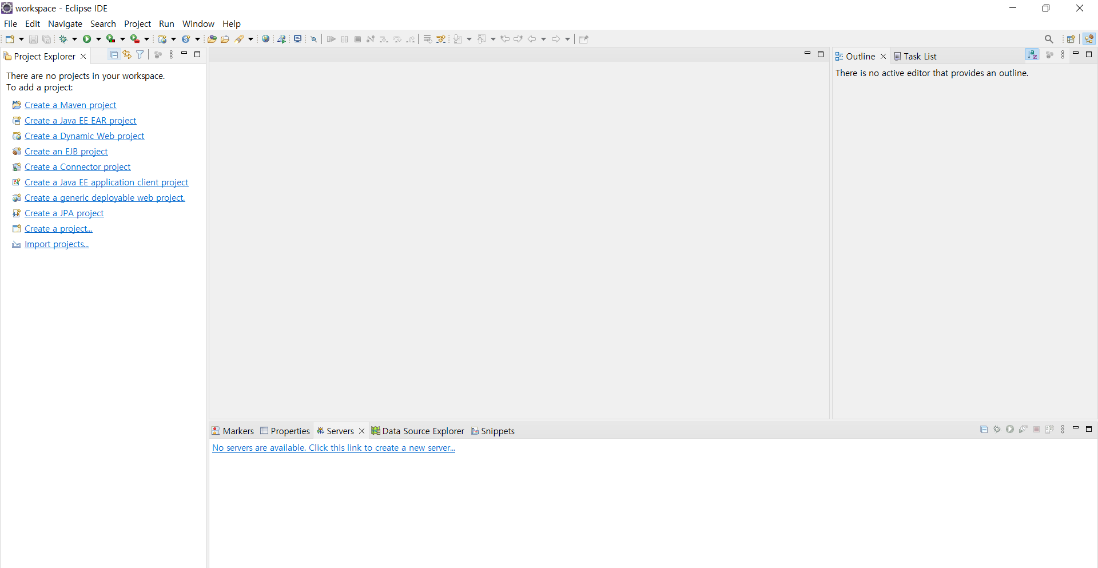Click the Skip All Breakpoints icon

[313, 39]
